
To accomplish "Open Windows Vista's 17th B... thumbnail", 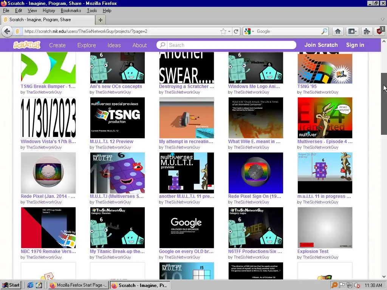I will click(48, 118).
